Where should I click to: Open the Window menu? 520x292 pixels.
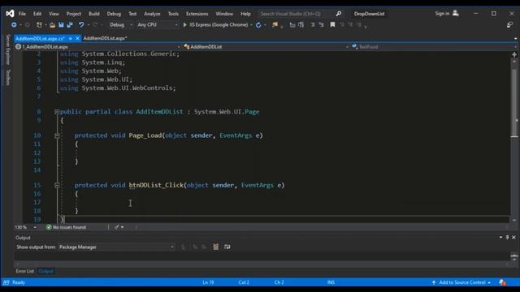(224, 14)
